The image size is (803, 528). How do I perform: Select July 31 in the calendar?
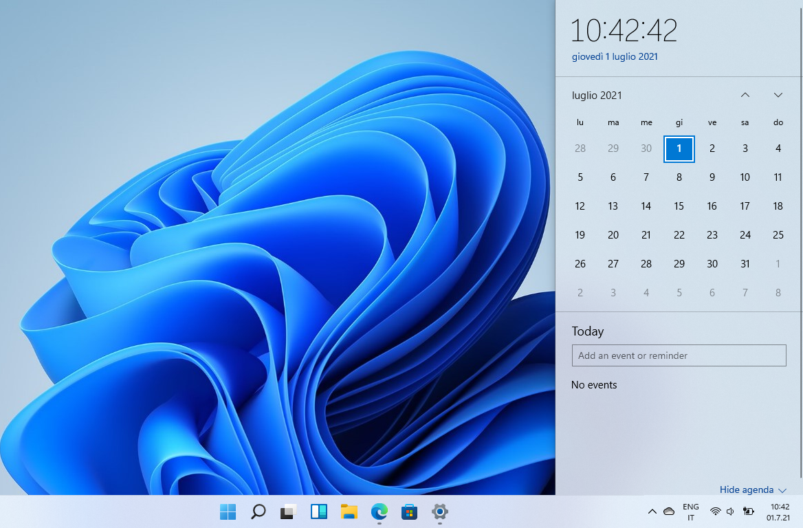point(745,264)
